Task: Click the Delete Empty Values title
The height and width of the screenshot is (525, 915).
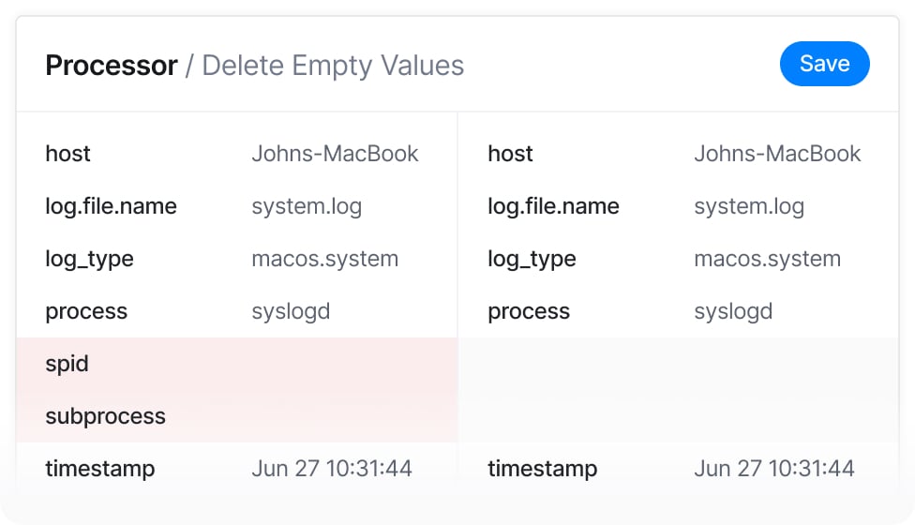Action: pos(333,66)
